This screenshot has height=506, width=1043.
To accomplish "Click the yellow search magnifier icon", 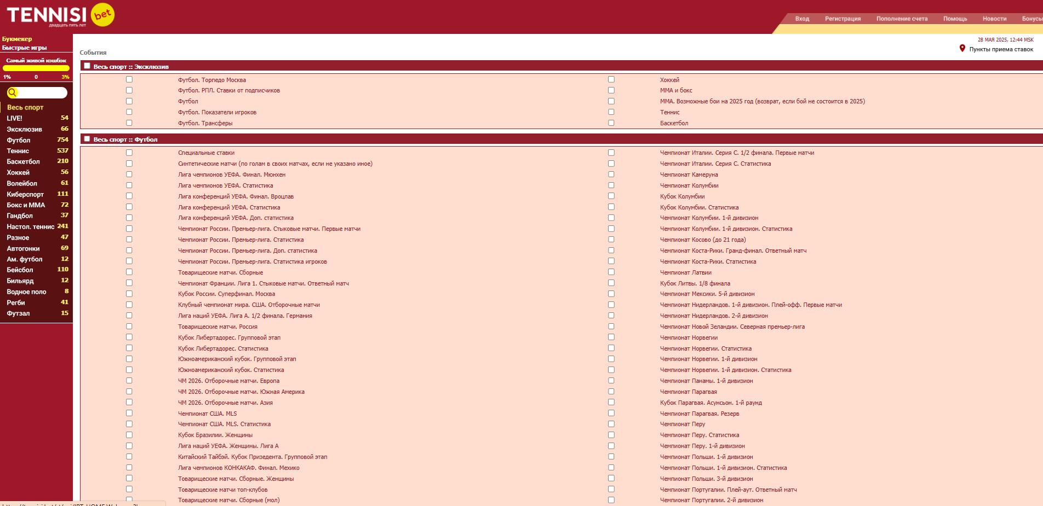I will pyautogui.click(x=12, y=92).
